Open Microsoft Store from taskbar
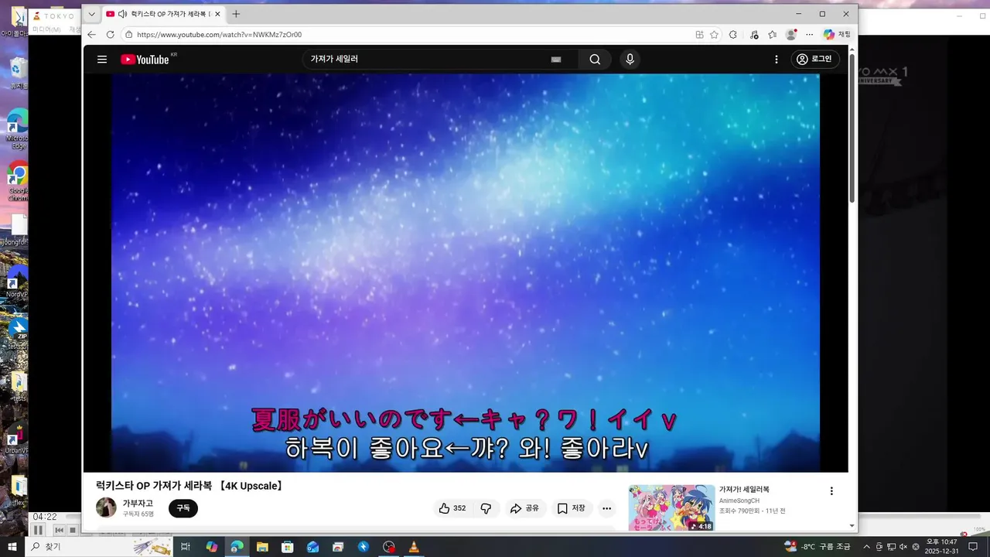Viewport: 990px width, 557px height. point(287,547)
